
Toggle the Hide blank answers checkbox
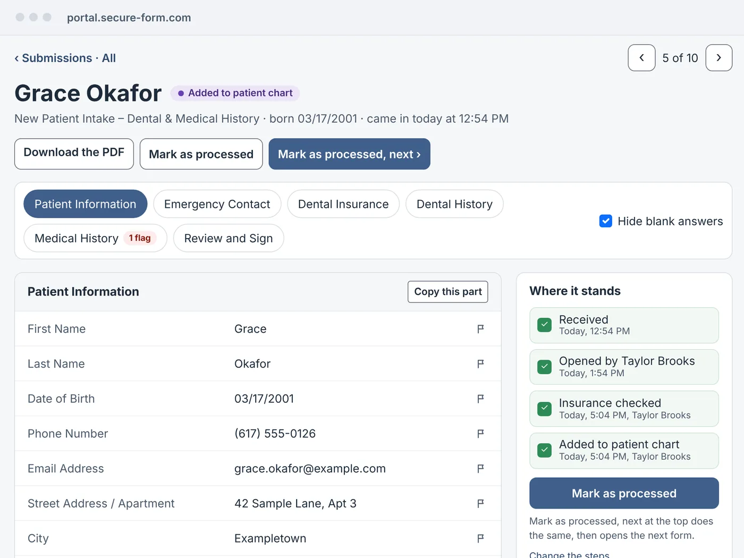[x=606, y=221]
